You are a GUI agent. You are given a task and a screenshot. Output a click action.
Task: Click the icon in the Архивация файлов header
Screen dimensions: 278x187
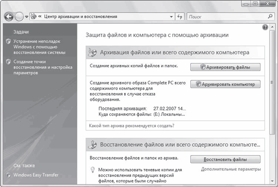point(93,52)
